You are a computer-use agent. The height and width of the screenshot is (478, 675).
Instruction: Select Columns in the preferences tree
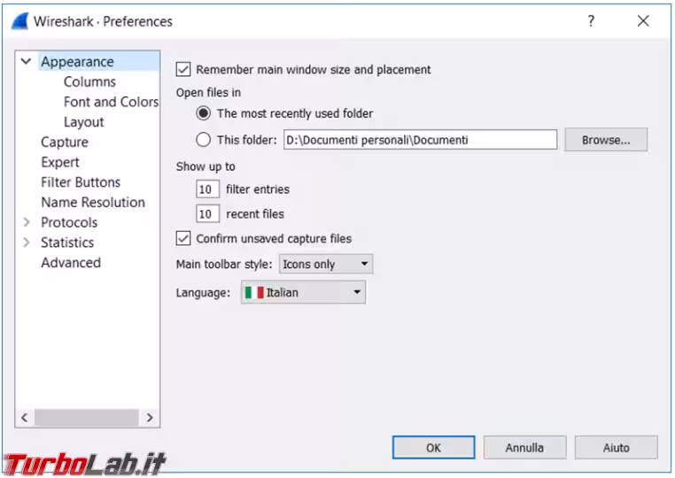pyautogui.click(x=89, y=81)
